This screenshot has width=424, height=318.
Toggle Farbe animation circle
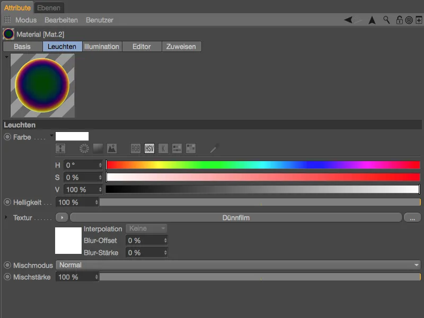pyautogui.click(x=7, y=137)
